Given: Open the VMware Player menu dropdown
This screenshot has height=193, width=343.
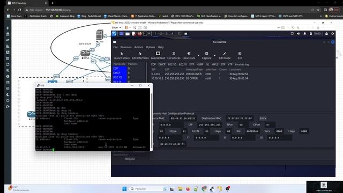Looking at the screenshot, I should [116, 27].
